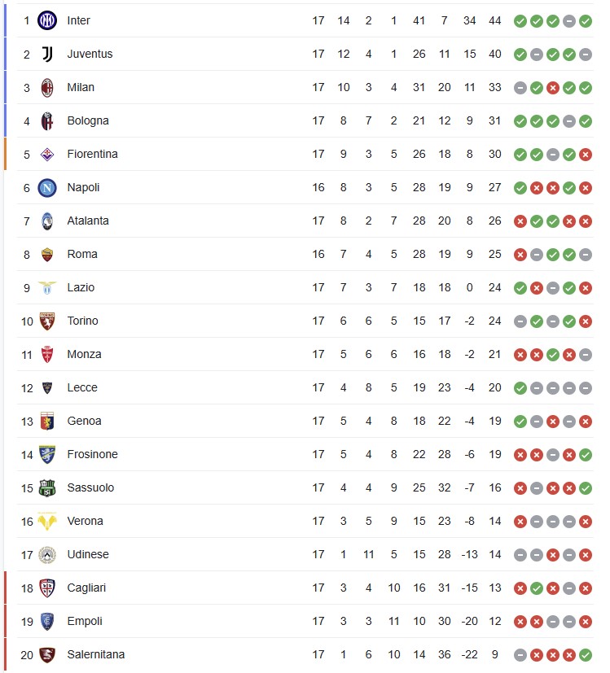Click the Roma club crest
This screenshot has height=673, width=610.
coord(47,255)
